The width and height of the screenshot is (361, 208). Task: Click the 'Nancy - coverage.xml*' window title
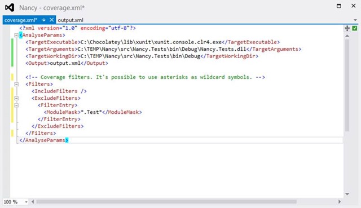tap(52, 8)
